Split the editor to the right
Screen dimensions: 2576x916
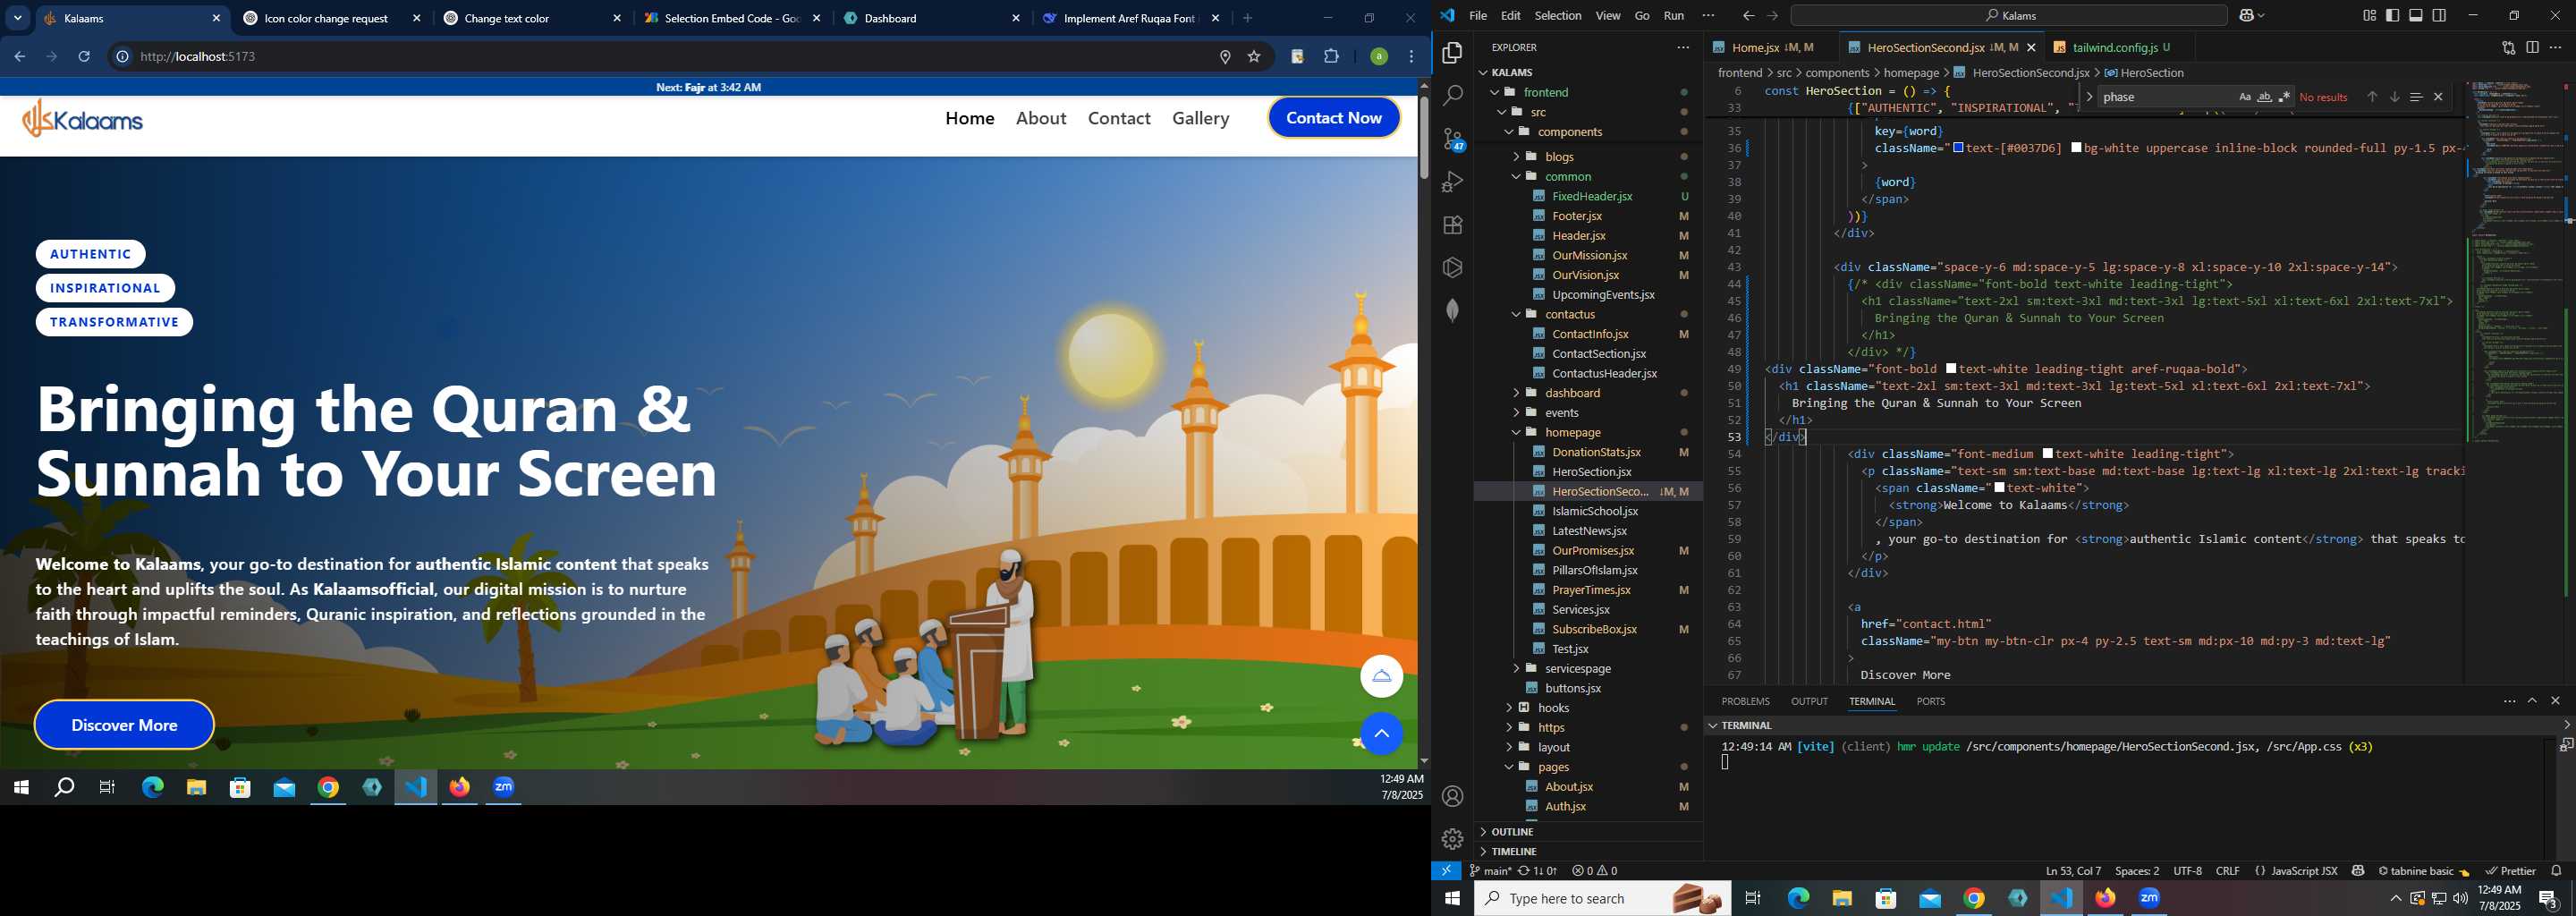[2532, 47]
